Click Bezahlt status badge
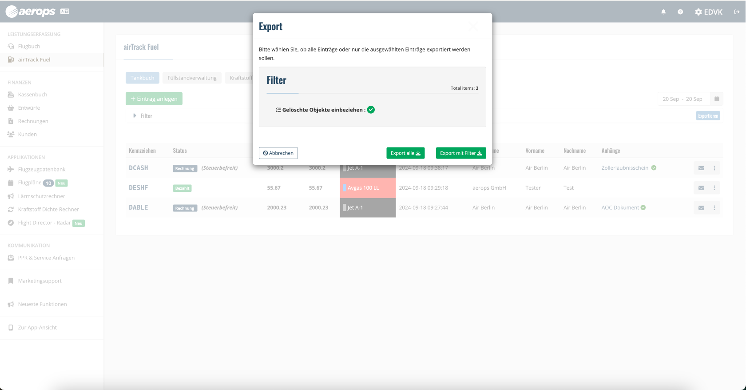746x390 pixels. pyautogui.click(x=182, y=188)
